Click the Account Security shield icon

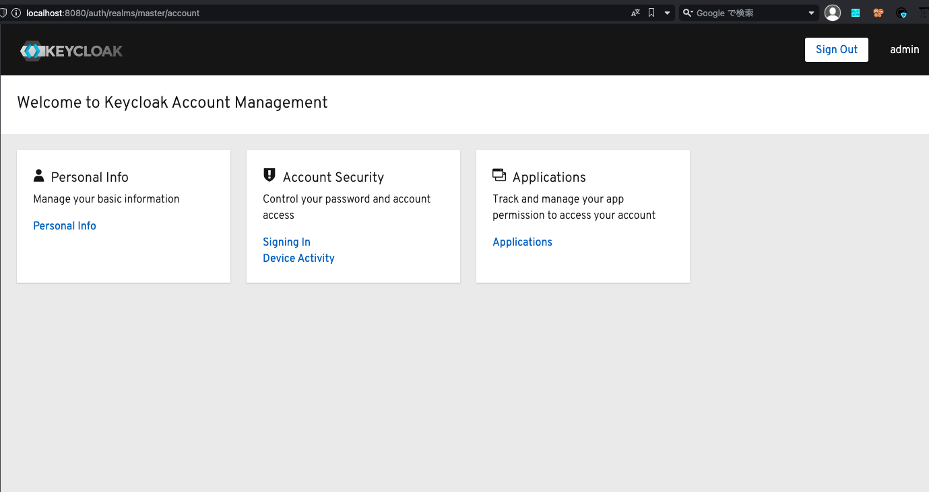(269, 176)
